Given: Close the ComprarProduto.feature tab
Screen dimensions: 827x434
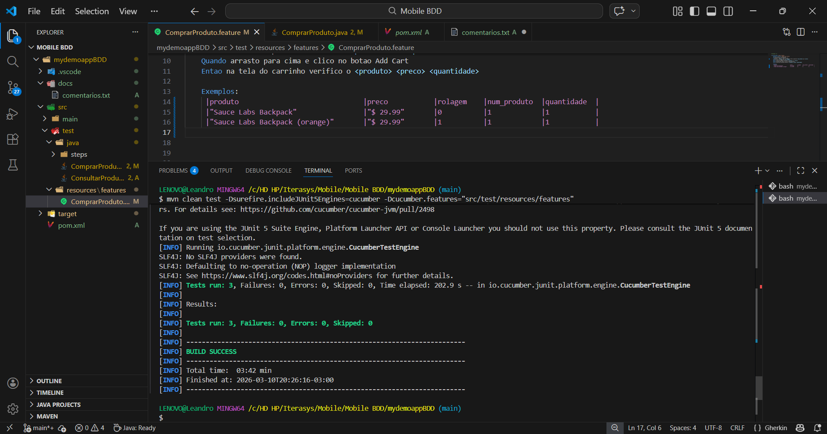Looking at the screenshot, I should point(257,32).
